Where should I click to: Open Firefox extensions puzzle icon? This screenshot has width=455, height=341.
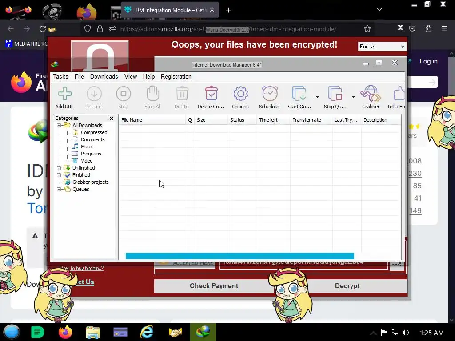428,28
